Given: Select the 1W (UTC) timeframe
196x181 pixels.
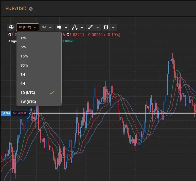Looking at the screenshot, I should tap(28, 102).
